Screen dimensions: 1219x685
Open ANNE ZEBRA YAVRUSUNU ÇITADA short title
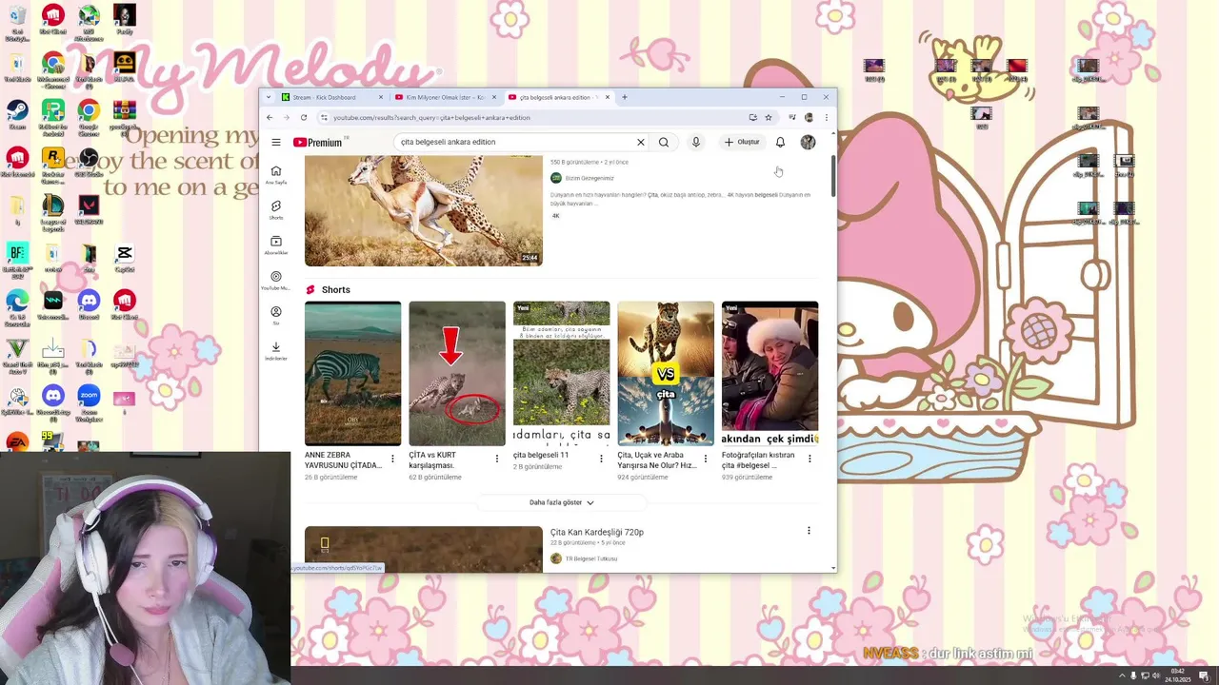[x=343, y=460]
